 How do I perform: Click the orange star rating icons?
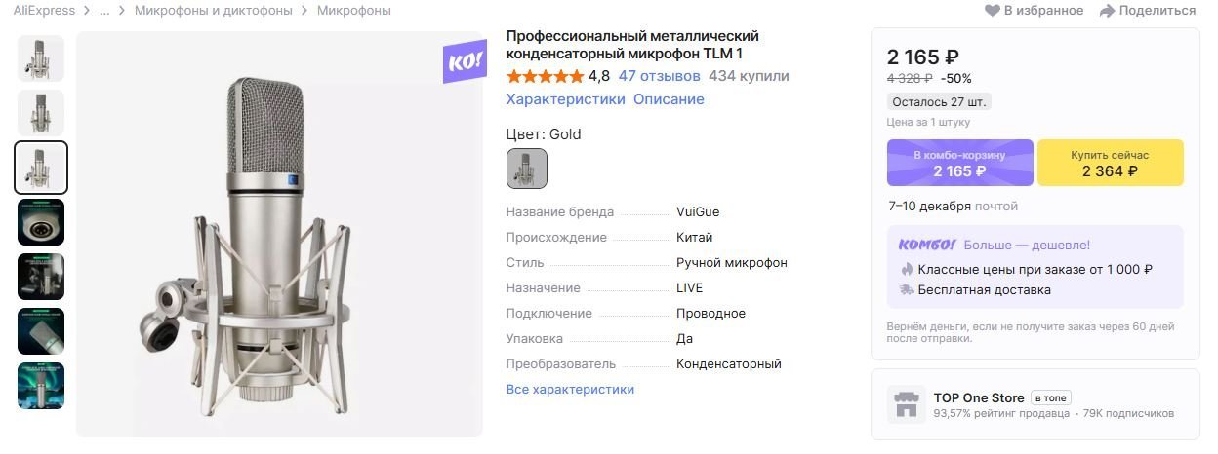[x=545, y=76]
